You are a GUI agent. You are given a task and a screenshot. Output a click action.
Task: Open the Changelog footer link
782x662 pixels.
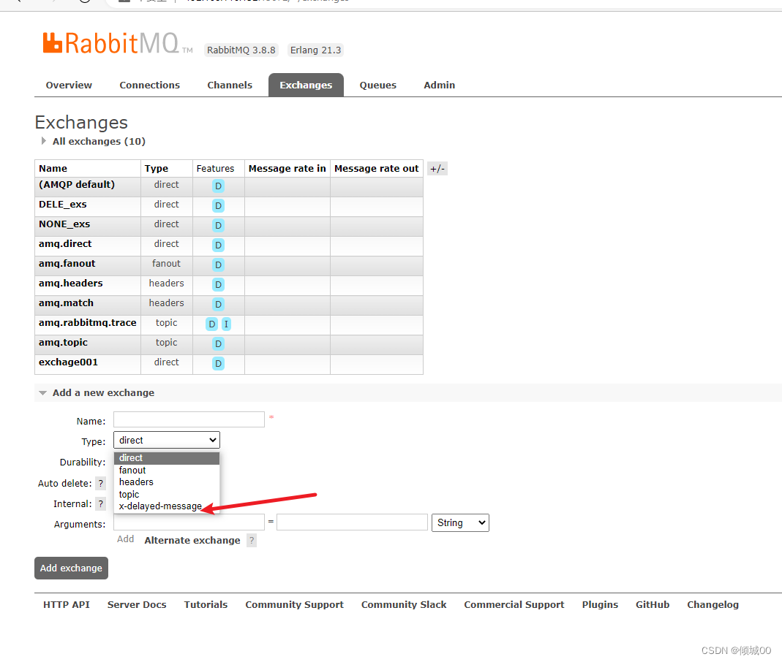click(x=713, y=605)
